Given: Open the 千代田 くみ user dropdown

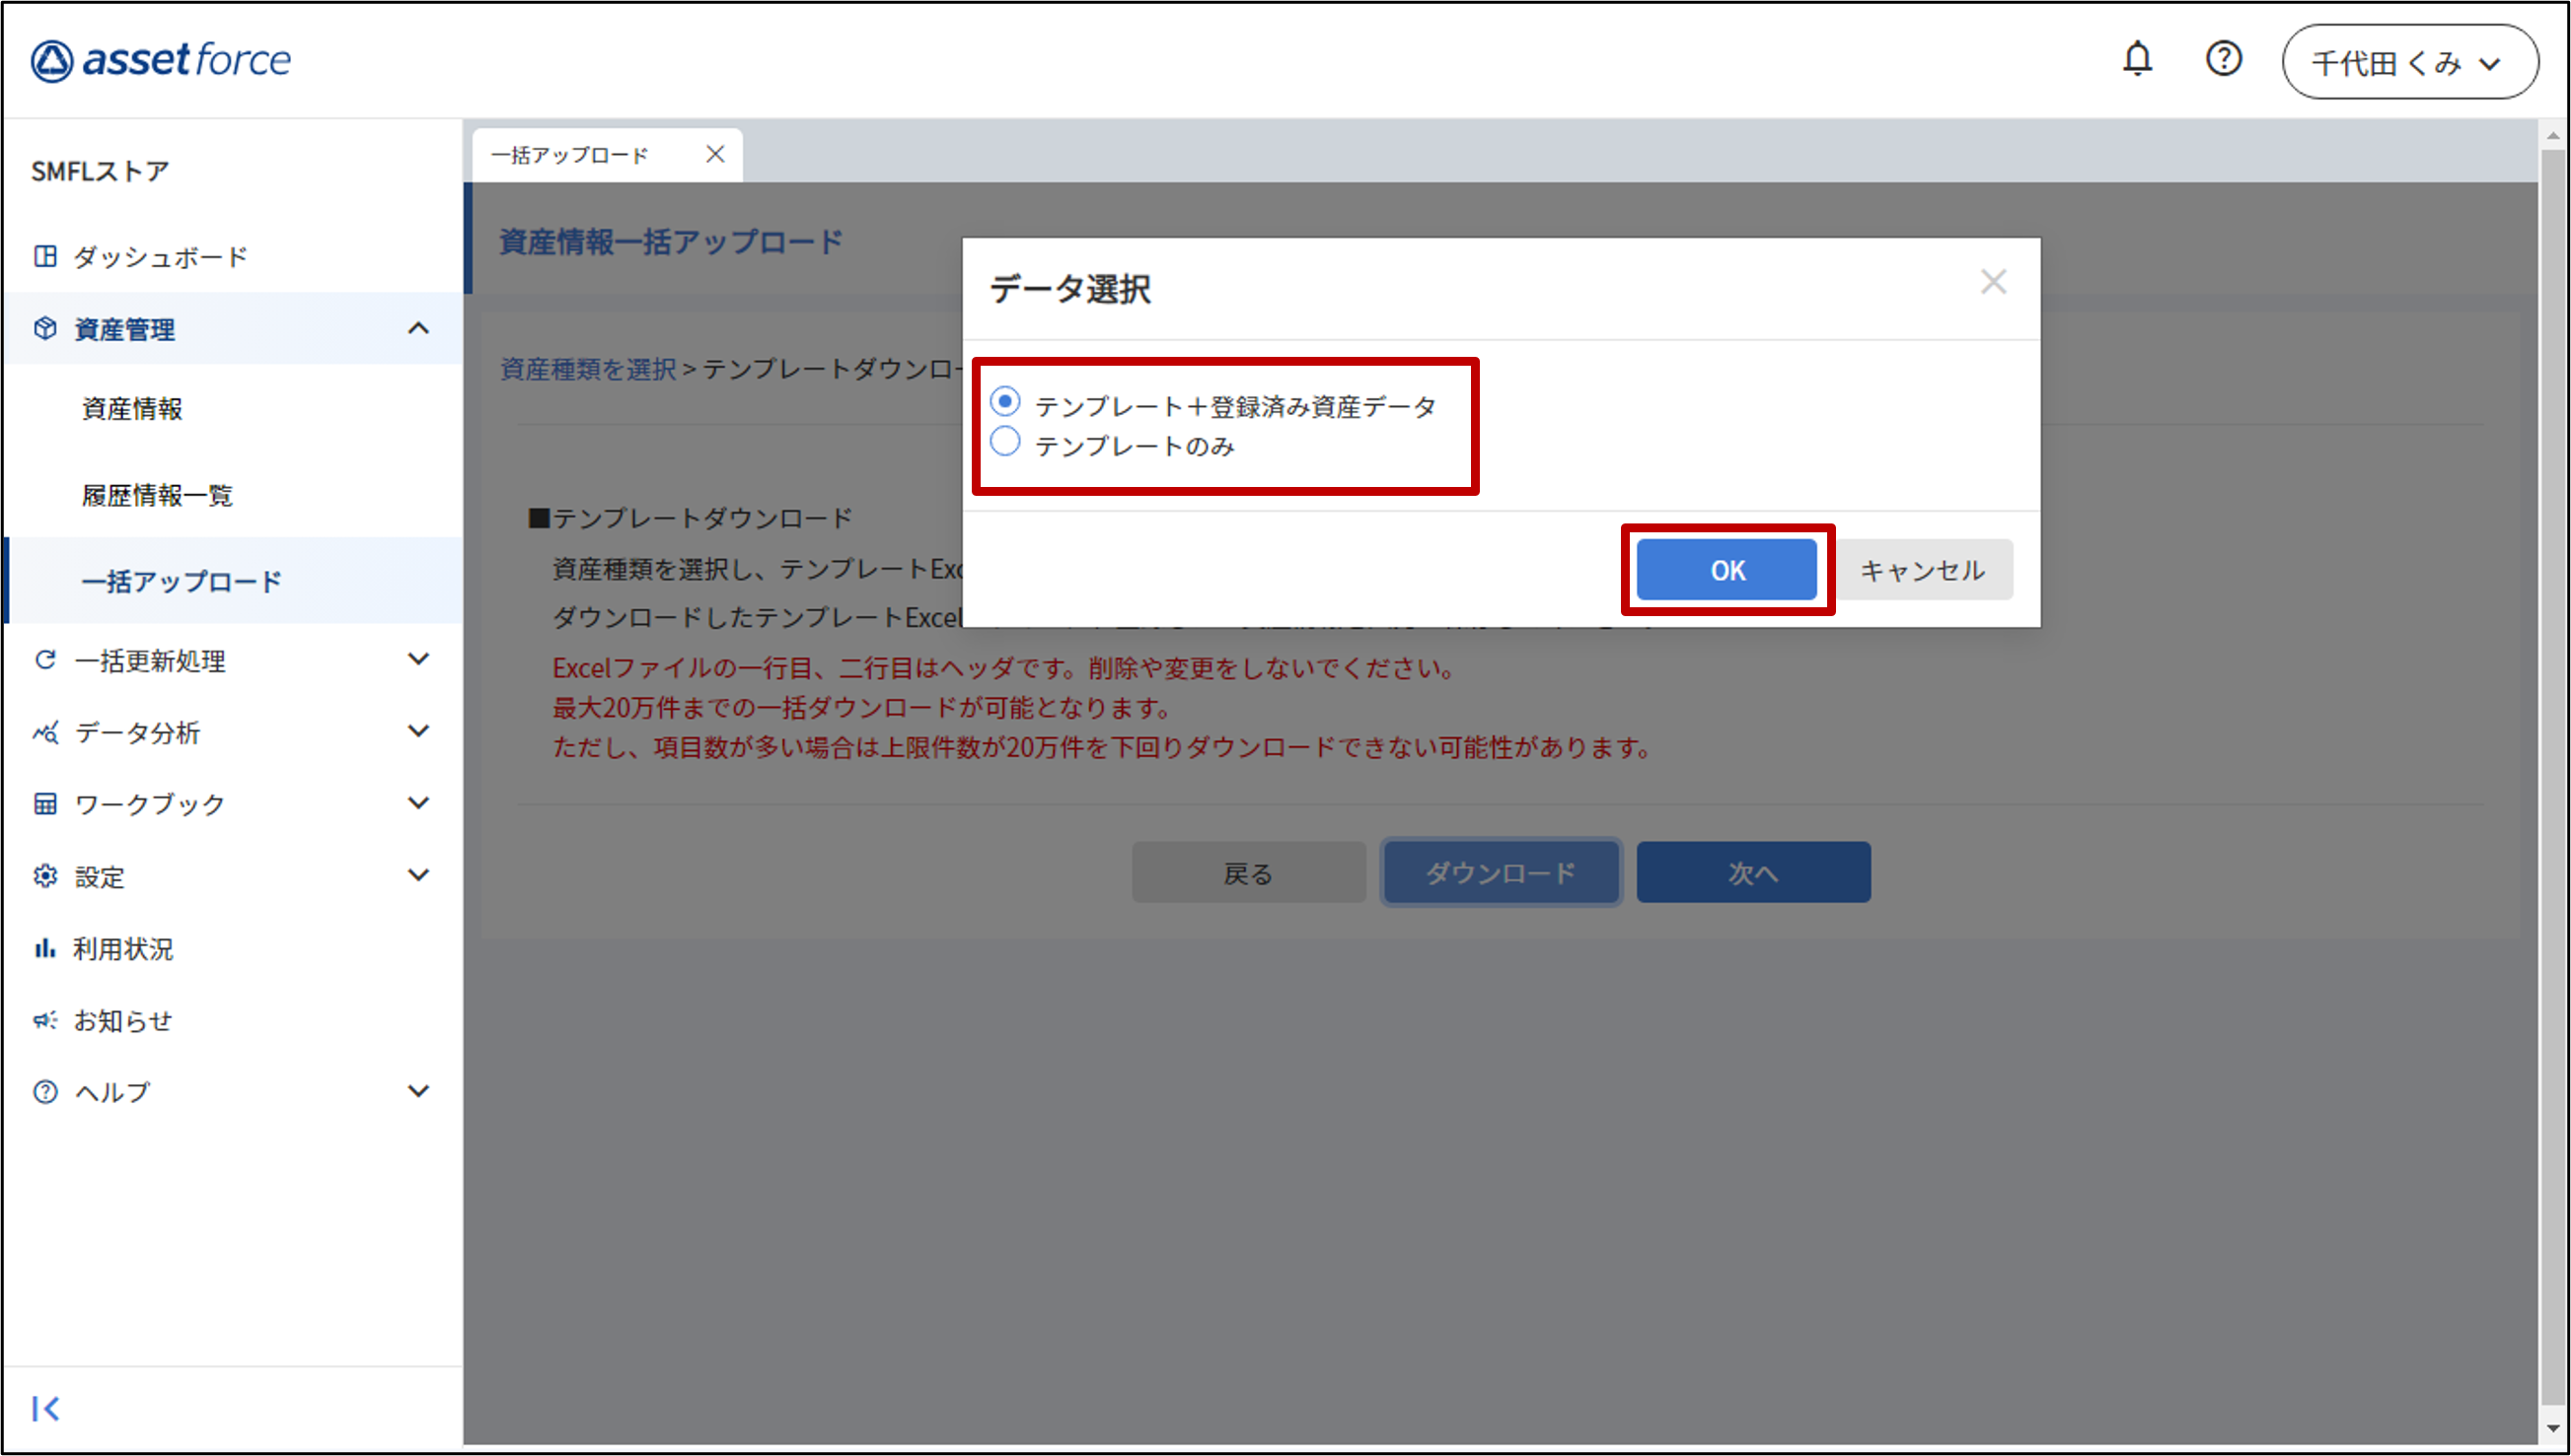Looking at the screenshot, I should (x=2409, y=62).
